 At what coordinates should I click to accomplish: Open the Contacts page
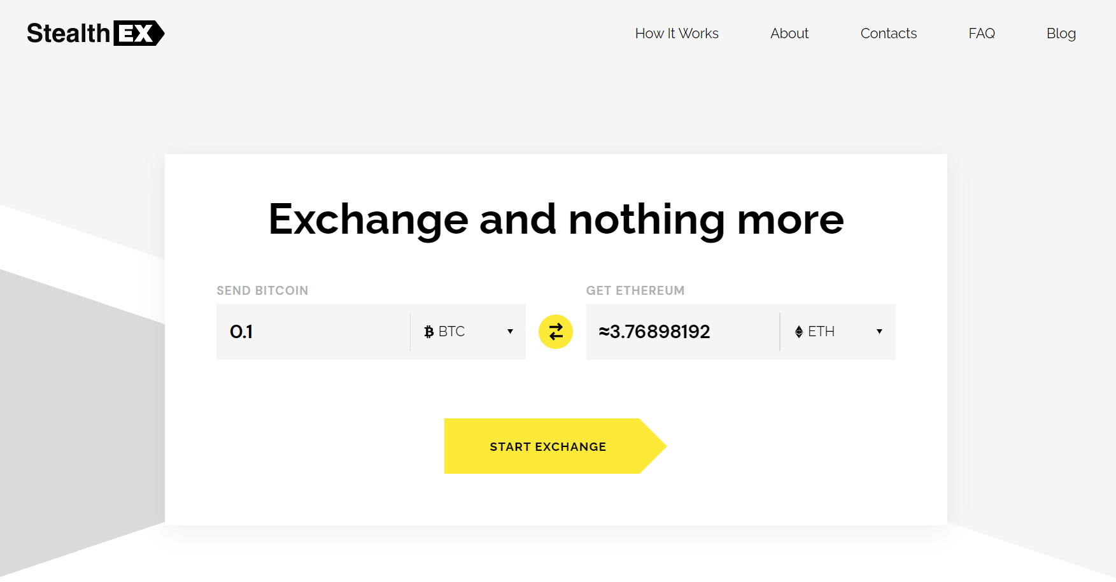tap(888, 34)
